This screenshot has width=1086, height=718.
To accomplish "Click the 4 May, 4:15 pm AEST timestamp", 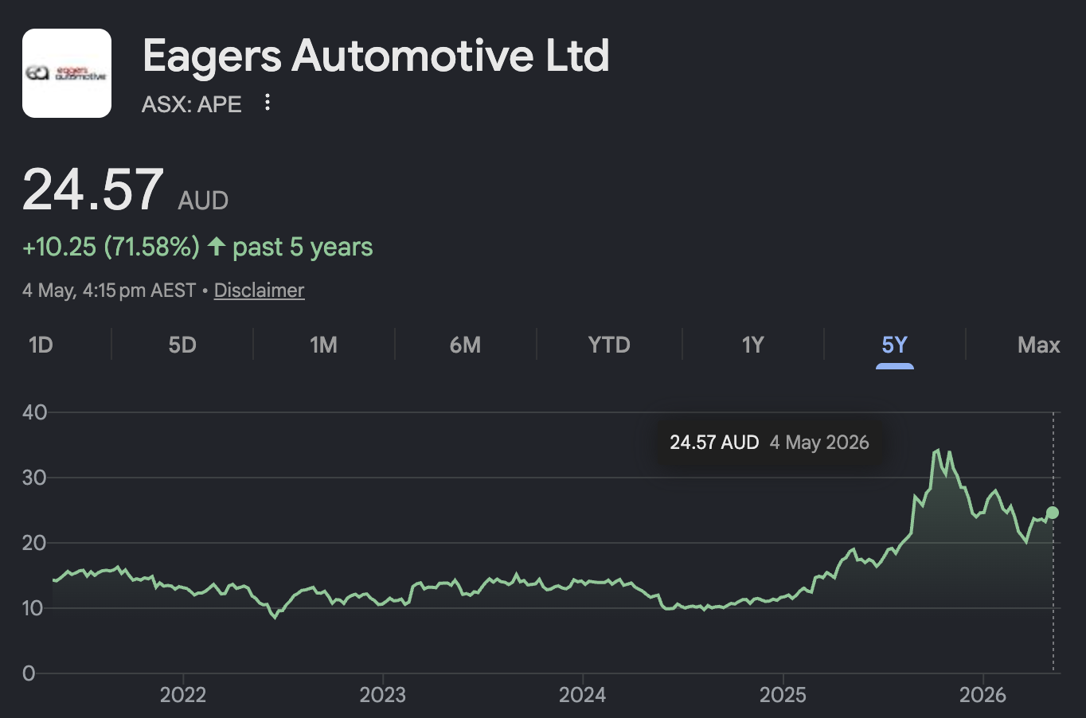I will 109,291.
